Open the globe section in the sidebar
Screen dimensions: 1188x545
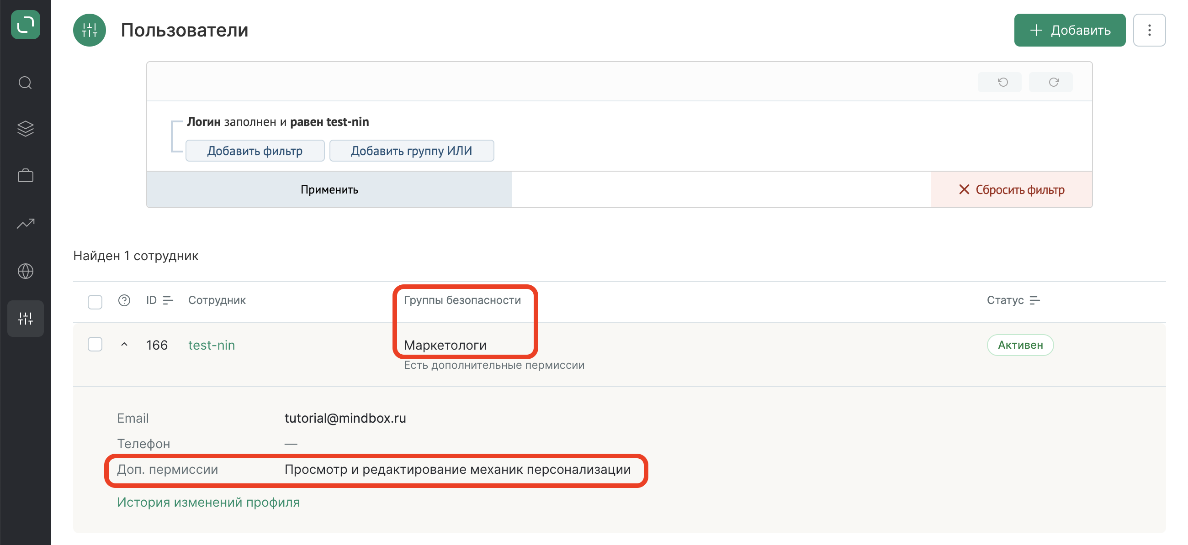click(x=26, y=271)
